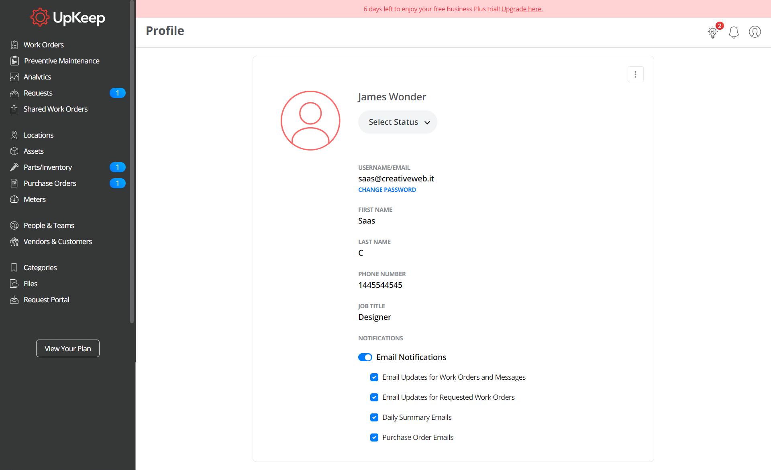Viewport: 771px width, 470px height.
Task: Open the lightbulb tips dropdown
Action: tap(713, 32)
